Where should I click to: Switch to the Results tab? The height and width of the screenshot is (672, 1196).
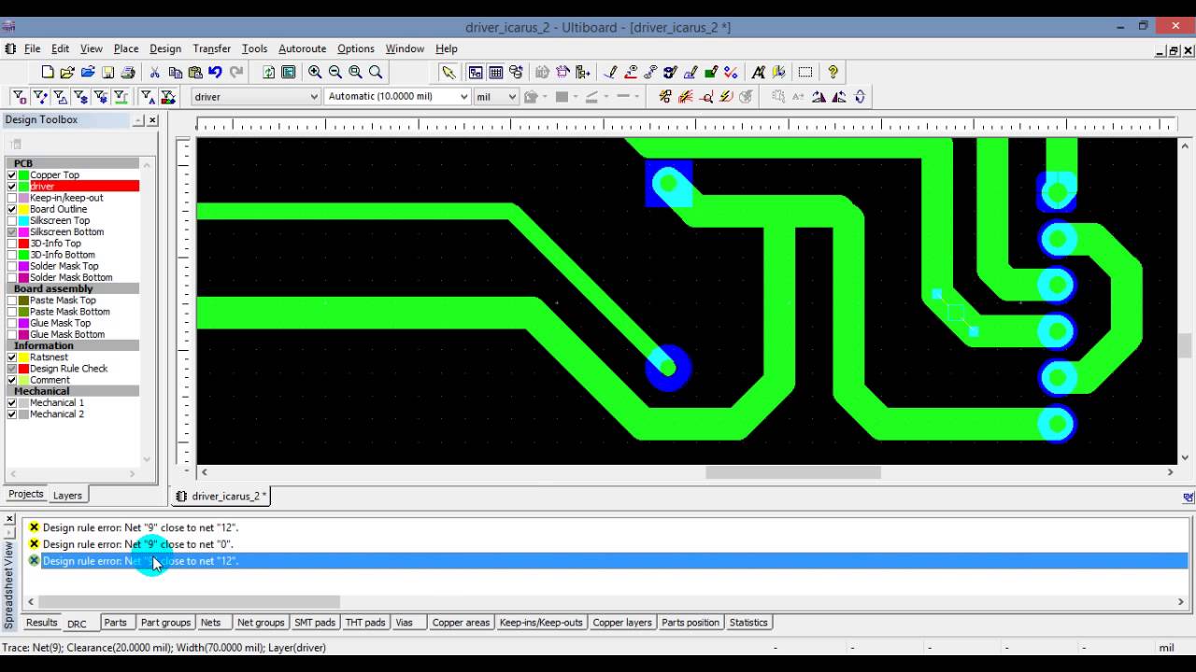pos(41,623)
